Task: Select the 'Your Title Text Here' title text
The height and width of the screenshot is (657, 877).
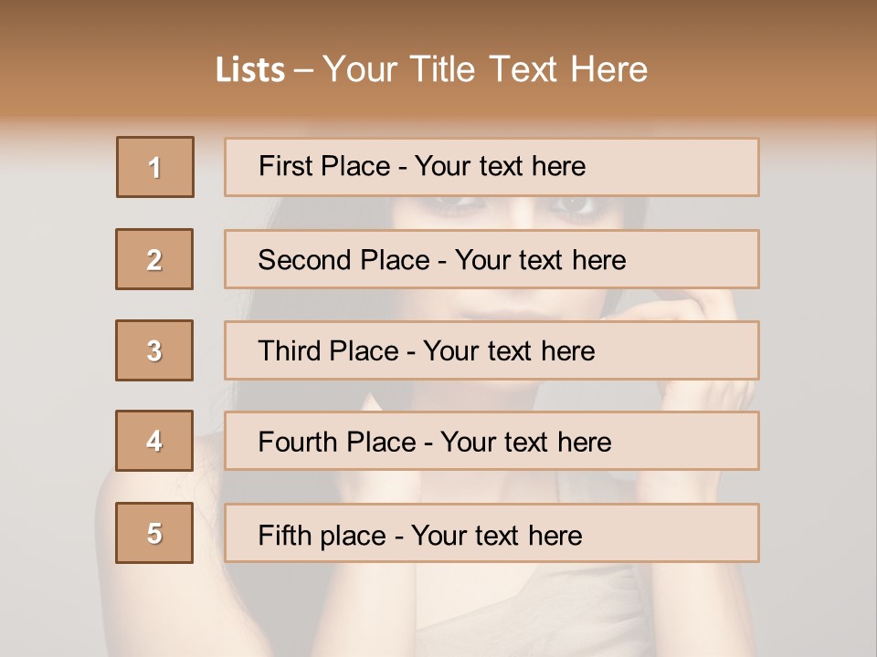Action: 485,69
